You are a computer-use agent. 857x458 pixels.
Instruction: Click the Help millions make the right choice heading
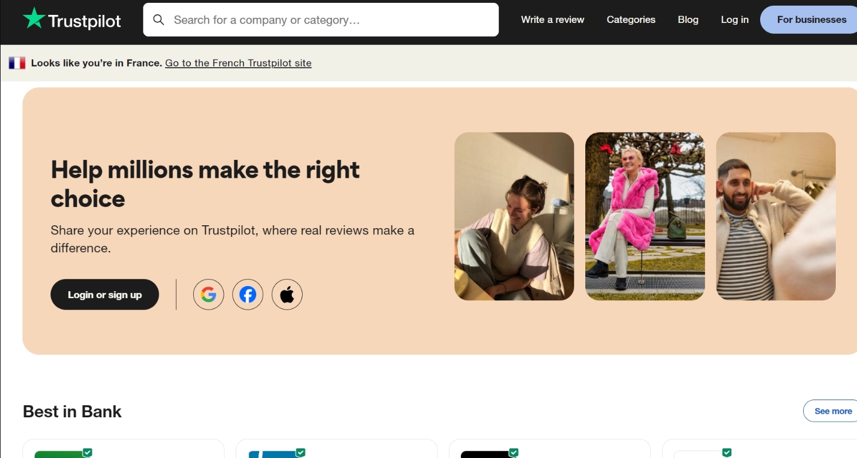[x=205, y=184]
